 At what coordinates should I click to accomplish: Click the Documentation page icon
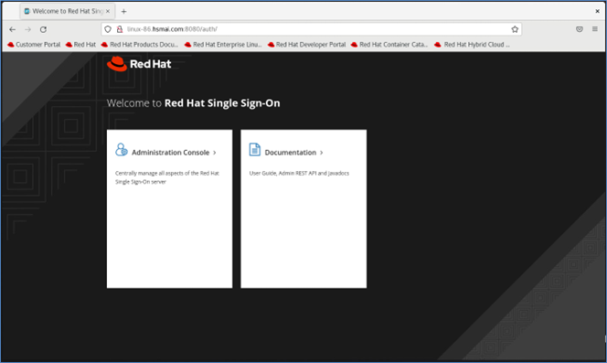click(255, 150)
